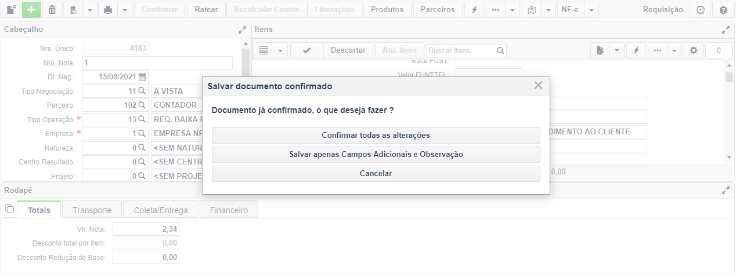Click the checkmark confirm icon in Itens panel
Viewport: 736px width, 278px height.
pyautogui.click(x=306, y=50)
